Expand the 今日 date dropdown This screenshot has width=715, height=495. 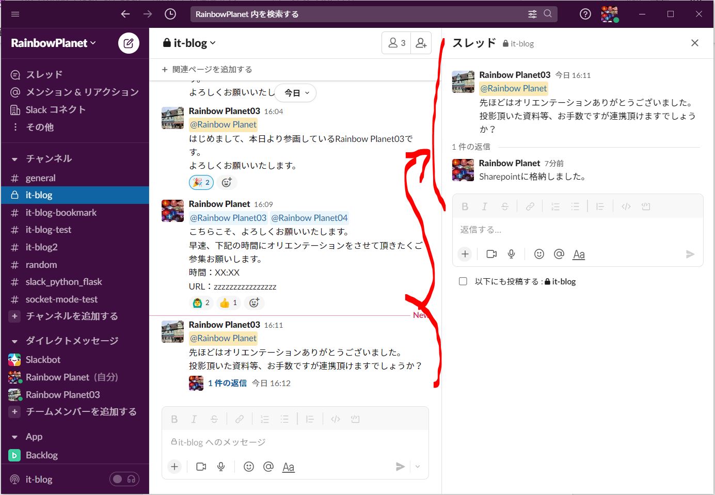point(296,93)
